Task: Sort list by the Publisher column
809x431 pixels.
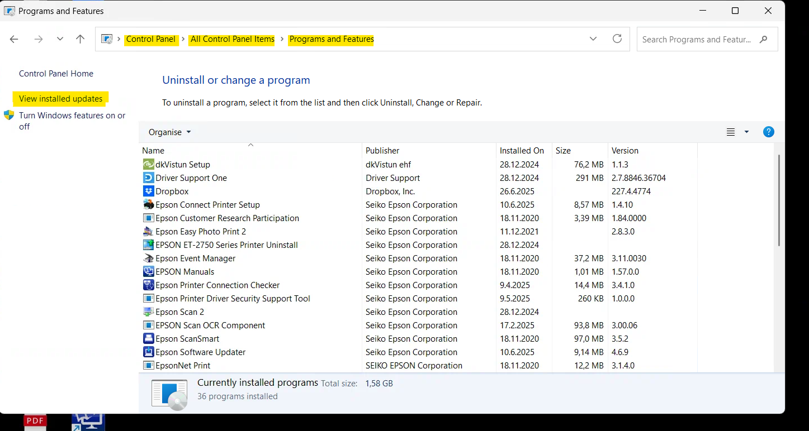Action: coord(429,150)
